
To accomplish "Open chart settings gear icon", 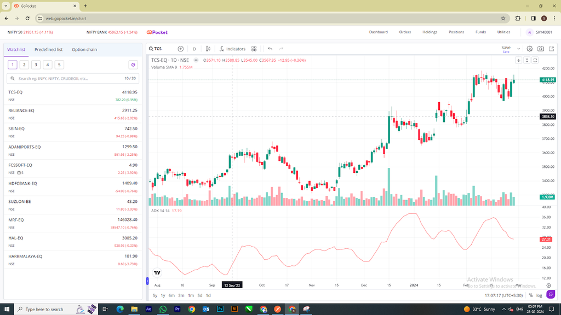I will [x=530, y=49].
